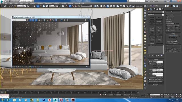182x102 pixels.
Task: Click the Redo arrow in main toolbar
Action: pos(5,6)
